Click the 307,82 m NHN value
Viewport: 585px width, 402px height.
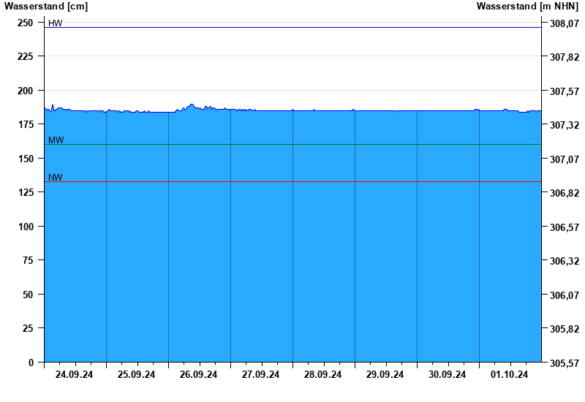(565, 57)
